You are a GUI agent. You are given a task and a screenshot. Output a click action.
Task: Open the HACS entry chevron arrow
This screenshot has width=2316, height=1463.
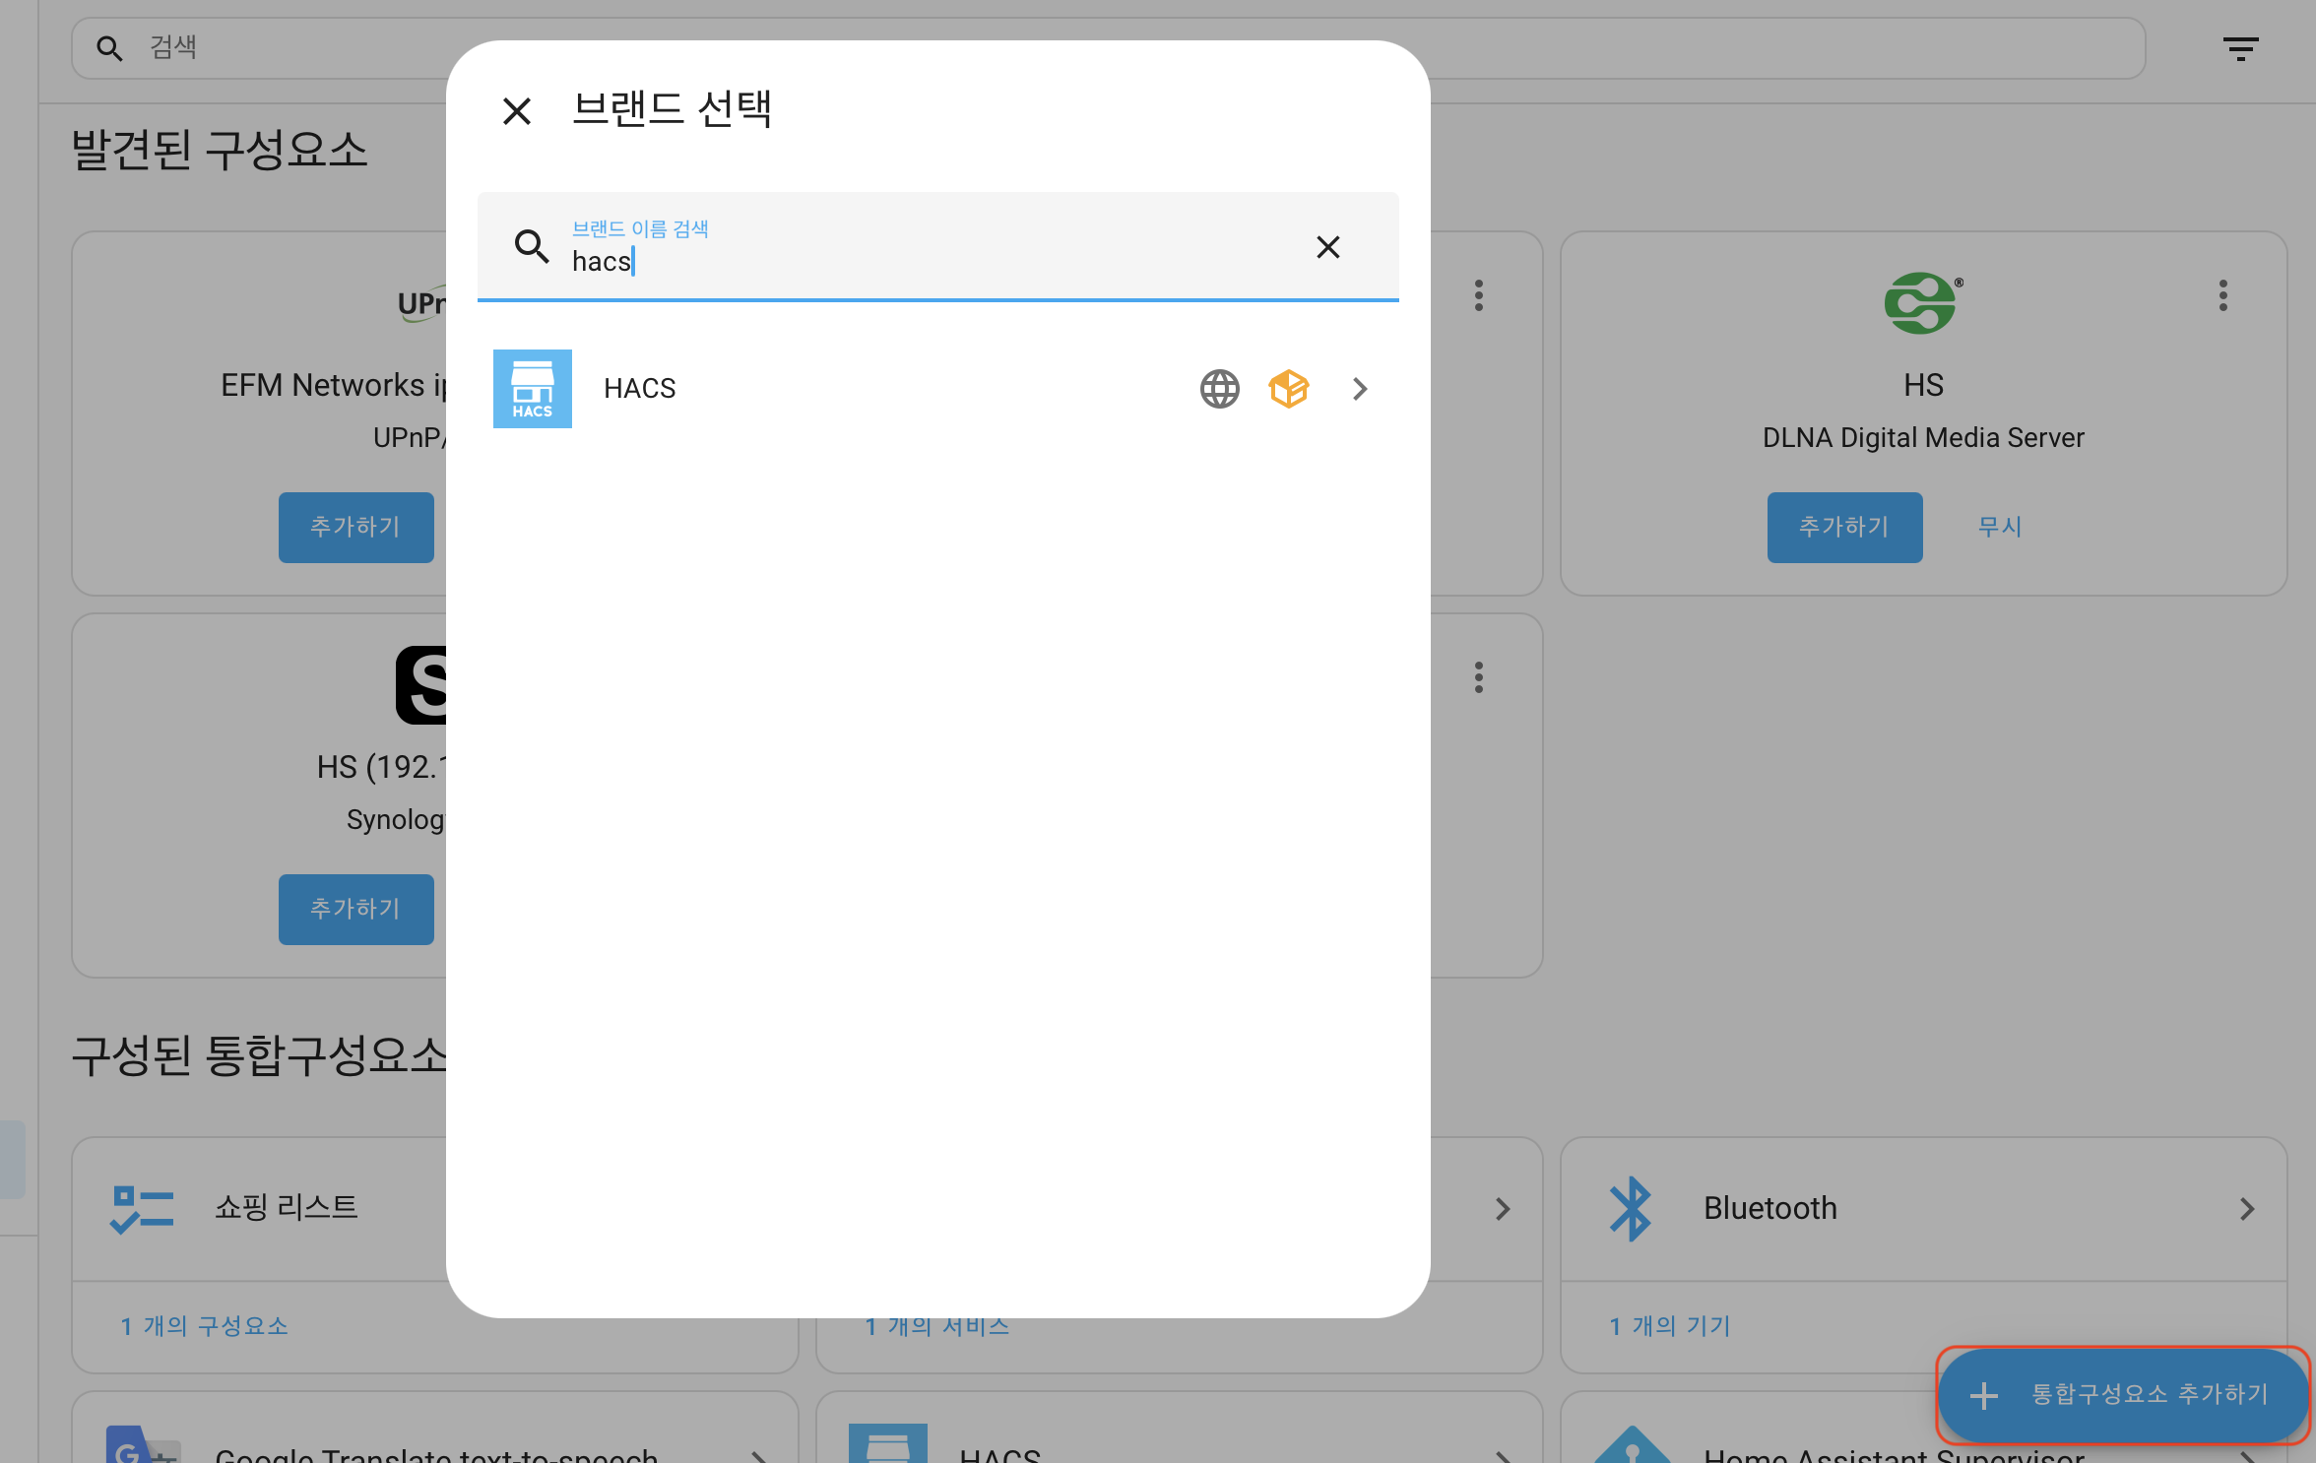(x=1360, y=389)
